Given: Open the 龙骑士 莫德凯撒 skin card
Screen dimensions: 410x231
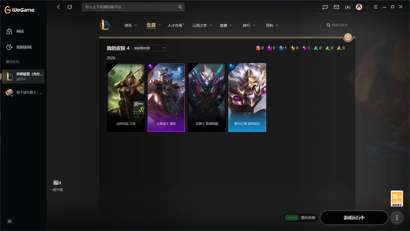Looking at the screenshot, I should [207, 98].
